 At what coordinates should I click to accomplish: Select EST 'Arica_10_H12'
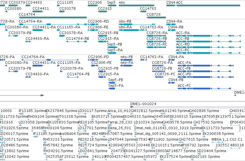[119, 111]
